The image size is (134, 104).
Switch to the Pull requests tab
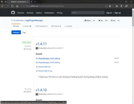tap(41, 26)
